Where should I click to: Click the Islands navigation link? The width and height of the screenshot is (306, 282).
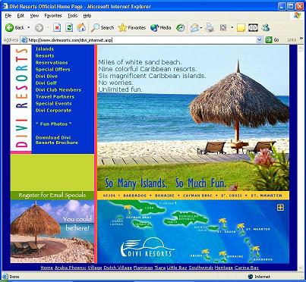45,49
